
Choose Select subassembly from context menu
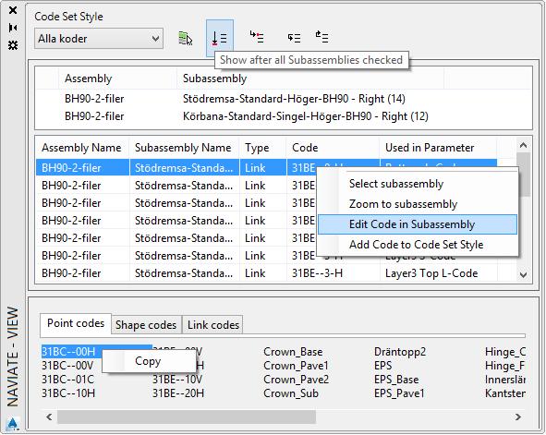(418, 184)
